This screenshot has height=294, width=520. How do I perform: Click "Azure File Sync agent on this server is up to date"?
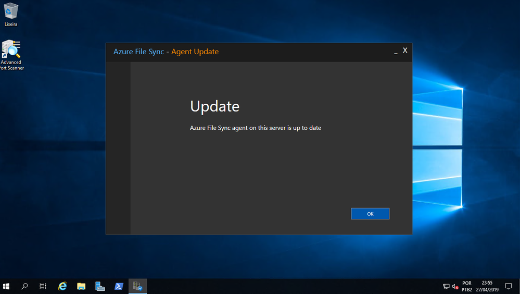[256, 128]
